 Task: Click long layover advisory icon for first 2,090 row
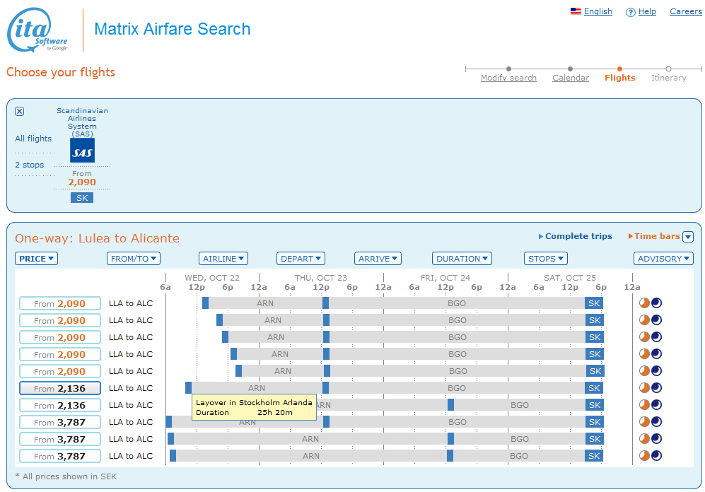[644, 303]
